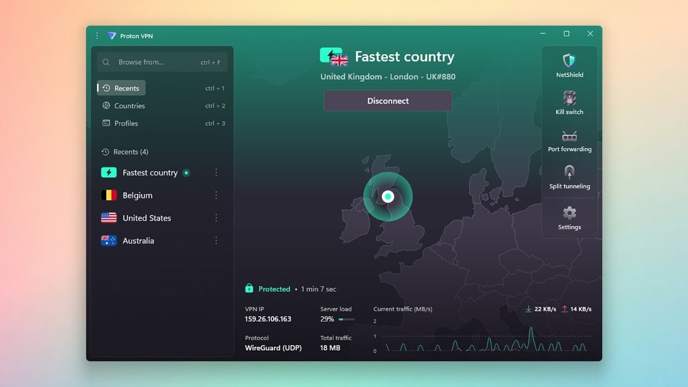Open the vertical dots menu beside Proton VPN logo

[96, 36]
